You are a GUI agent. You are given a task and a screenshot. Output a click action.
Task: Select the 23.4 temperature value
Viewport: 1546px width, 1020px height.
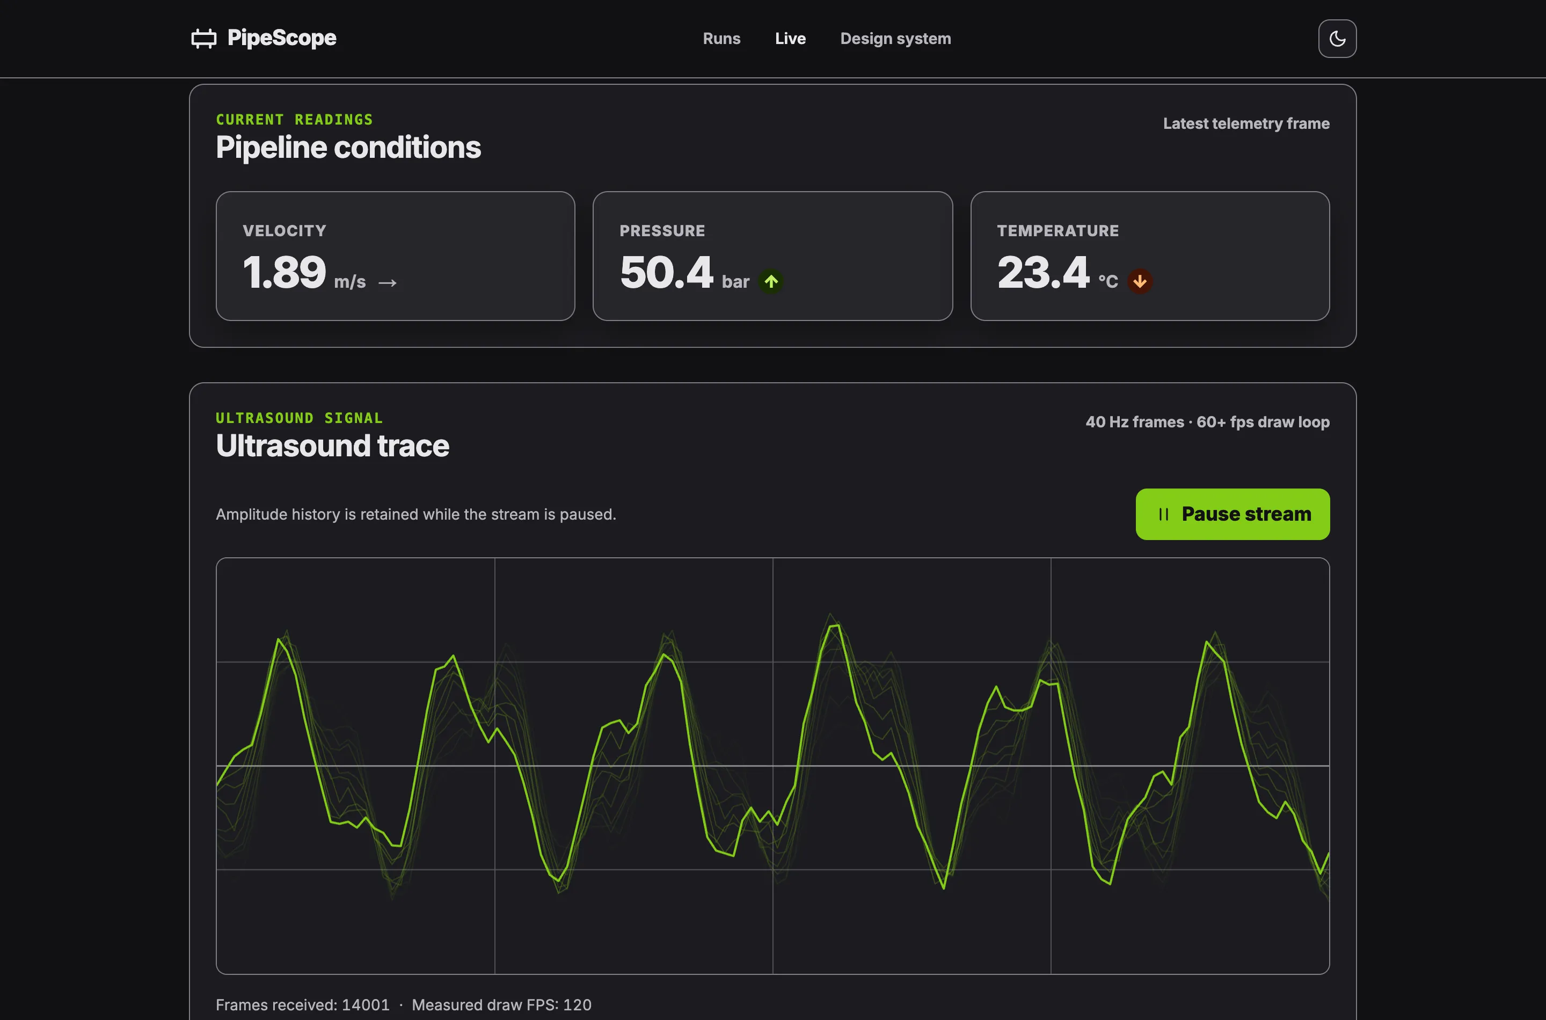pos(1043,272)
